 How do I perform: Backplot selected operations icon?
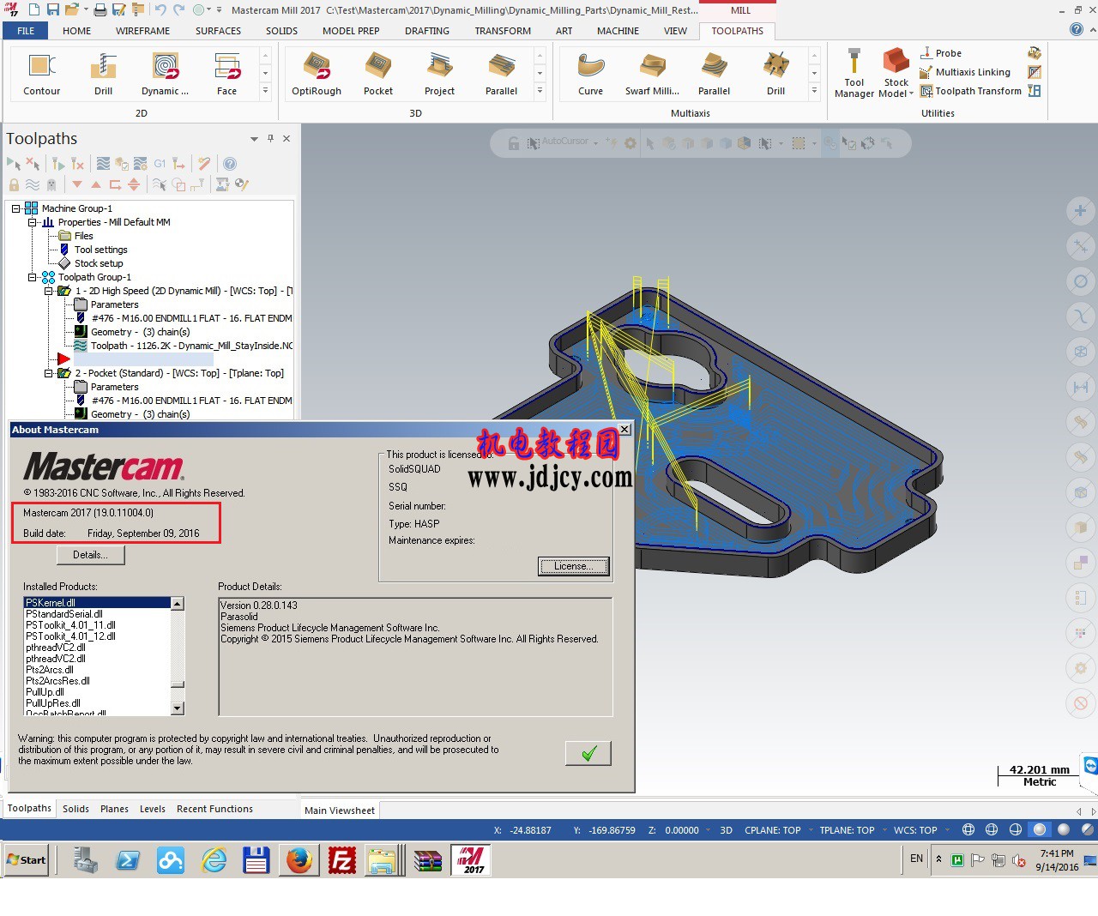[103, 163]
